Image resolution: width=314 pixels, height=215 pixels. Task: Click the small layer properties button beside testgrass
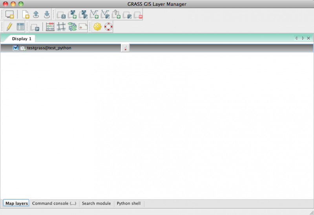[125, 48]
